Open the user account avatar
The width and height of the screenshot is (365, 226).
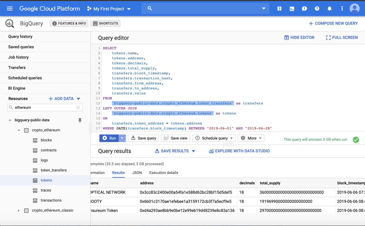click(x=354, y=9)
